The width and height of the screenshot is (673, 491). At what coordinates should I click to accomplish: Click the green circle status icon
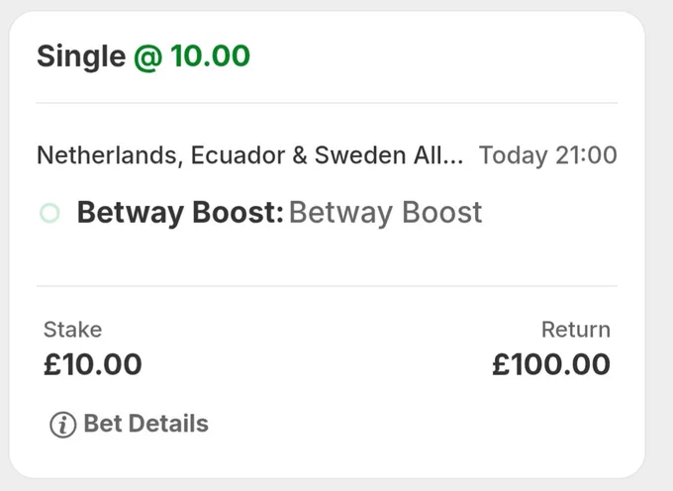[49, 213]
